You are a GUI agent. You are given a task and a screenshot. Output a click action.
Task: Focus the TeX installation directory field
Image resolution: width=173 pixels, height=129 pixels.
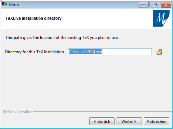110,52
